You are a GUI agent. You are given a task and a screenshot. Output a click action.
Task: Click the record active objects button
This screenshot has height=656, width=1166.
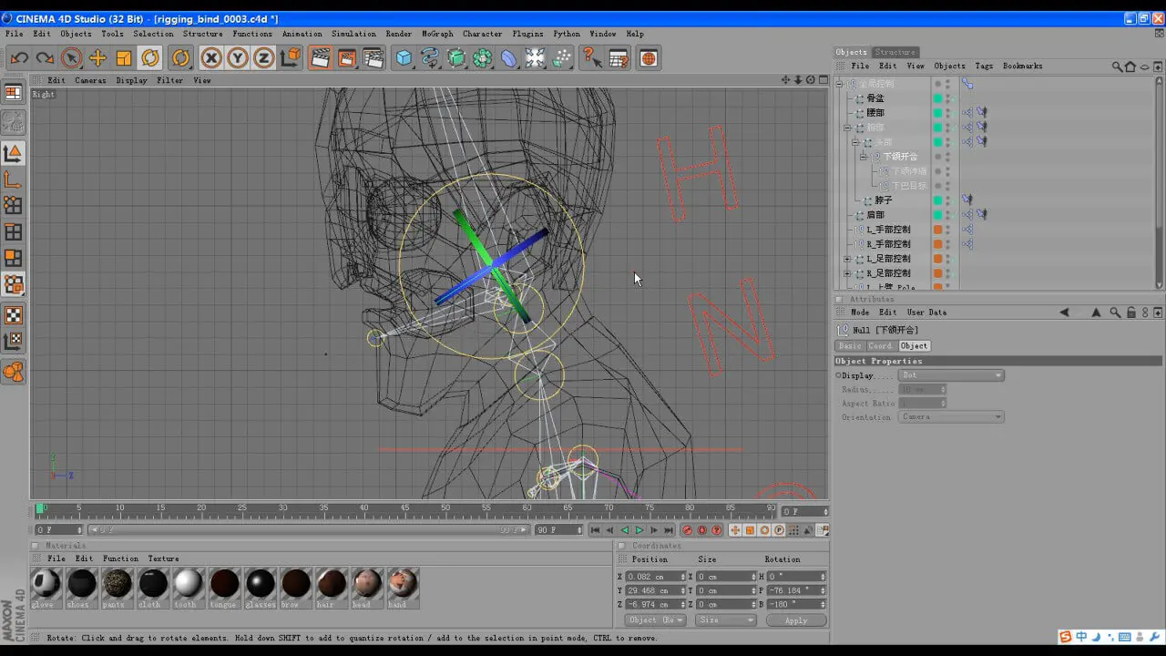click(688, 530)
